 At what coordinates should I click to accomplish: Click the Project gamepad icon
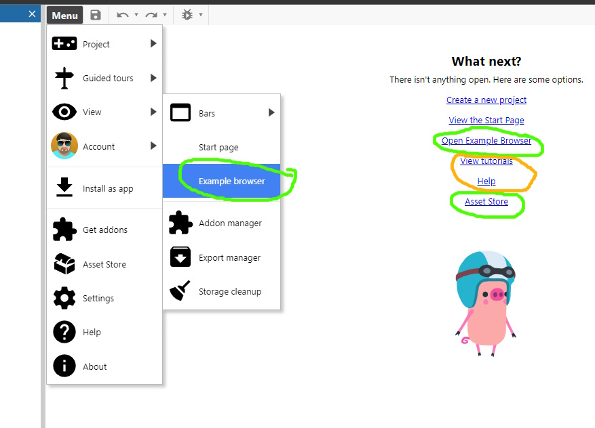point(64,43)
